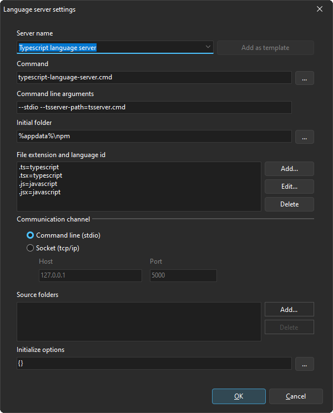Click the Host field showing 127.0.0.1
The height and width of the screenshot is (413, 333).
coord(90,275)
